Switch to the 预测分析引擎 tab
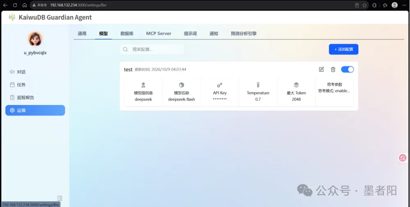410x207 pixels. (x=244, y=34)
